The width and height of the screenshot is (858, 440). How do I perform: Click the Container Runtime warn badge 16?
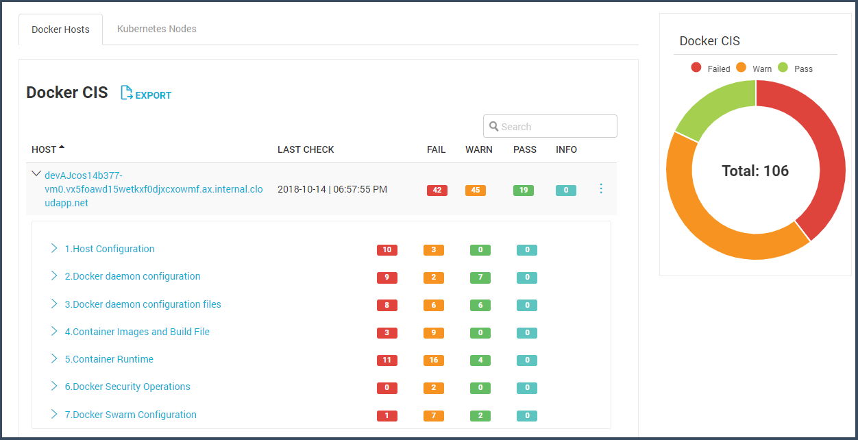point(434,360)
